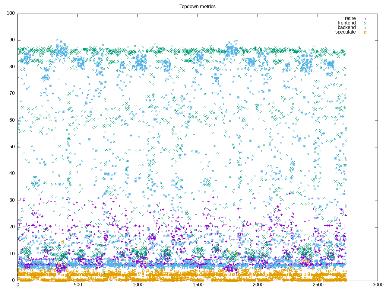The height and width of the screenshot is (290, 386).
Task: Click the 30 tick label on the y-axis
Action: [12, 200]
